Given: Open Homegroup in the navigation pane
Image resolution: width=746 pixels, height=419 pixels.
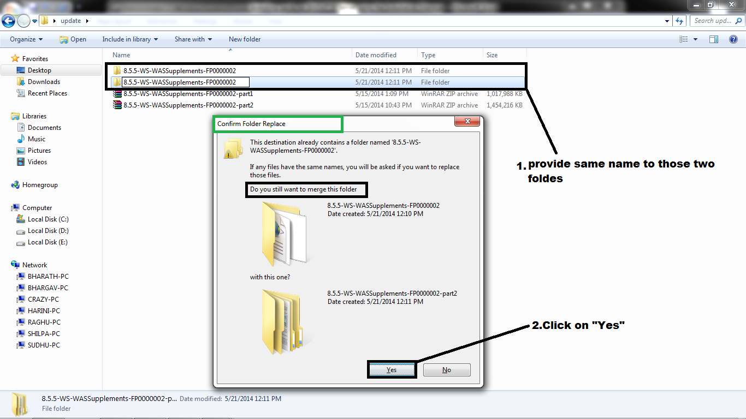Looking at the screenshot, I should tap(41, 184).
